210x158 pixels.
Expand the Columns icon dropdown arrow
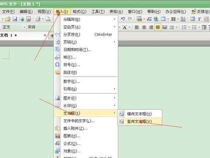(x=178, y=19)
